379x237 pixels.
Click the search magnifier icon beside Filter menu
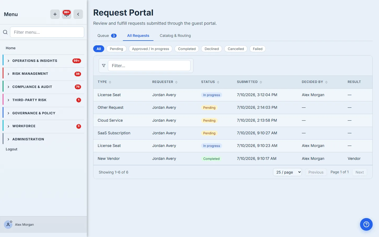point(5,32)
